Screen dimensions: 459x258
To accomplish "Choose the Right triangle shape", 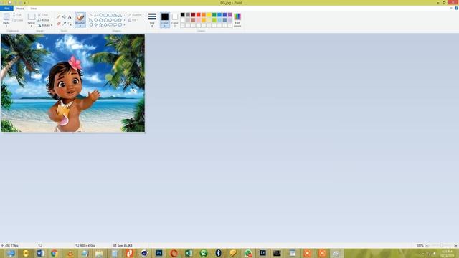I will (x=91, y=20).
